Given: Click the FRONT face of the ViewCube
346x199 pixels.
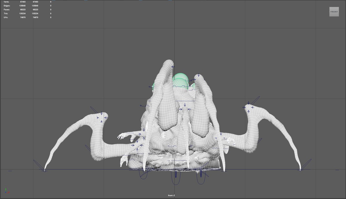Looking at the screenshot, I should (x=334, y=12).
